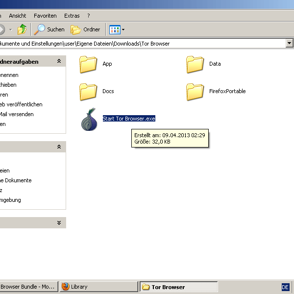Click the Suchen magnifier icon

pyautogui.click(x=39, y=29)
